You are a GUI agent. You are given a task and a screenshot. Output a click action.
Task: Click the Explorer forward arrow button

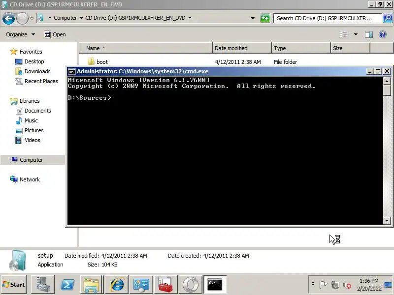click(22, 19)
